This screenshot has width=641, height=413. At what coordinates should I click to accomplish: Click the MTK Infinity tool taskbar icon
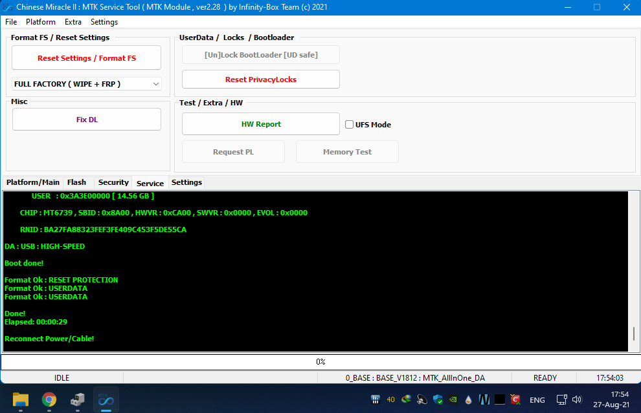tap(106, 399)
